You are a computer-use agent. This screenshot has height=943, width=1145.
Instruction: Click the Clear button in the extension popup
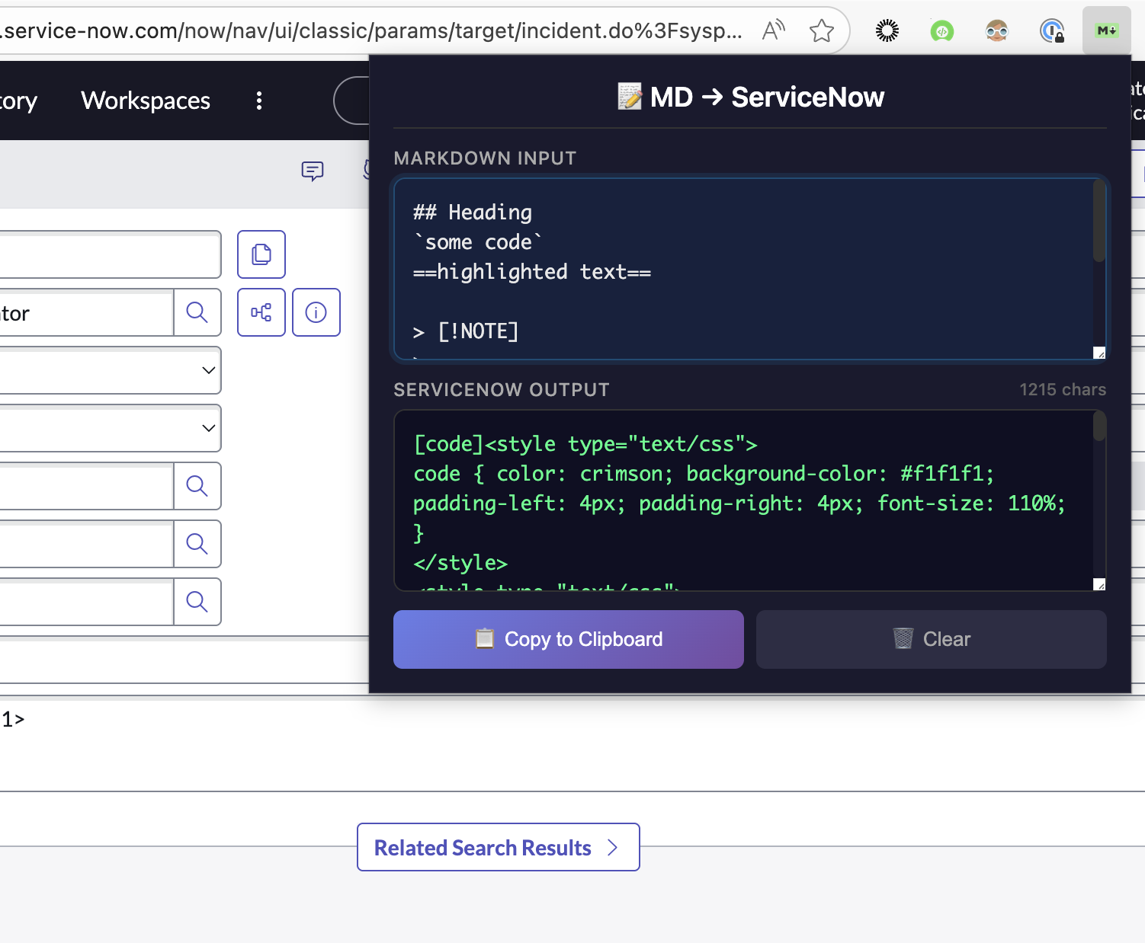point(930,639)
